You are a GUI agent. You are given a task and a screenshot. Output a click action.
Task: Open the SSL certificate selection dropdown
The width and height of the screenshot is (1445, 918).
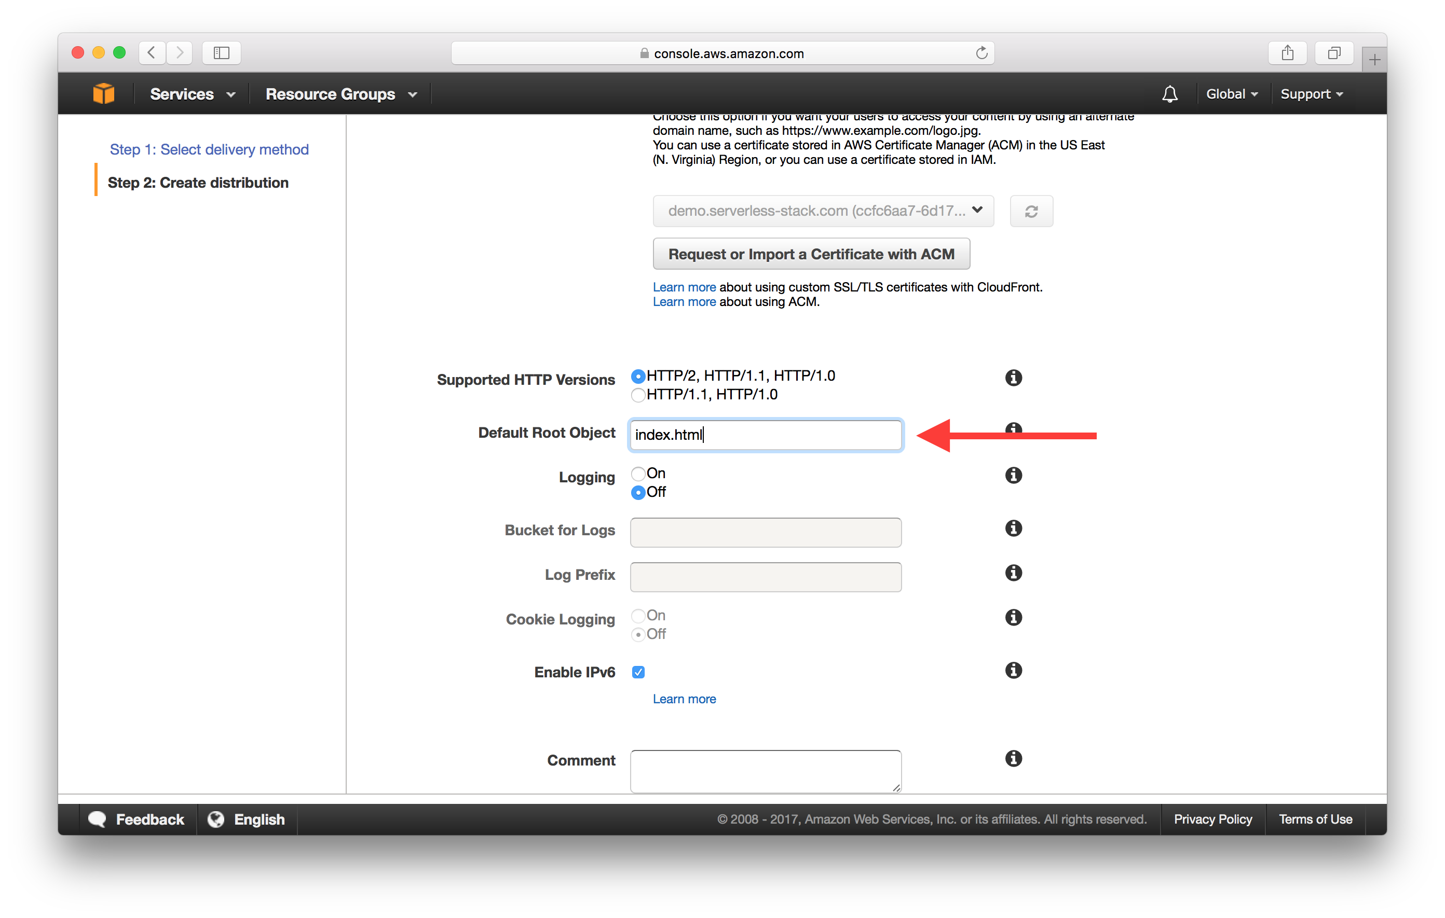tap(823, 211)
